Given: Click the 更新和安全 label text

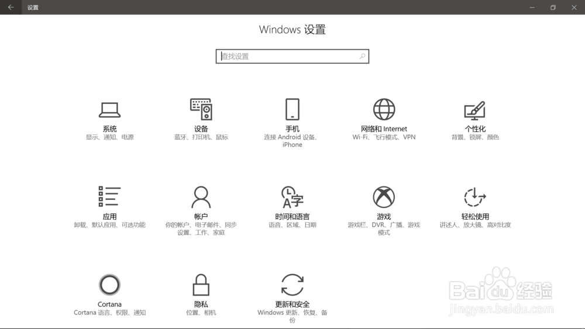Looking at the screenshot, I should 292,304.
